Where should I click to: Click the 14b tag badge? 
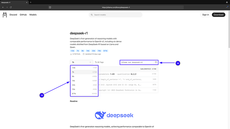[88, 51]
